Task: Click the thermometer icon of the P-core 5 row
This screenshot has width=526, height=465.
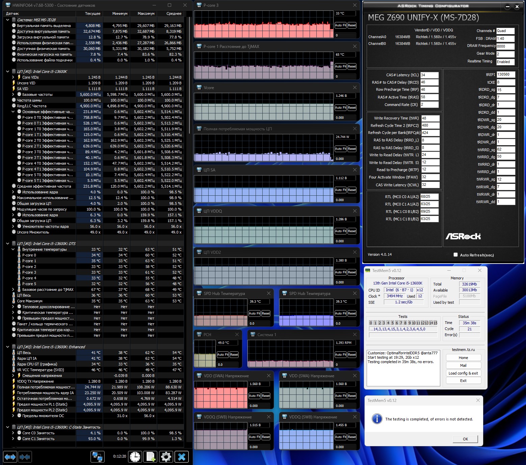Action: pyautogui.click(x=19, y=284)
